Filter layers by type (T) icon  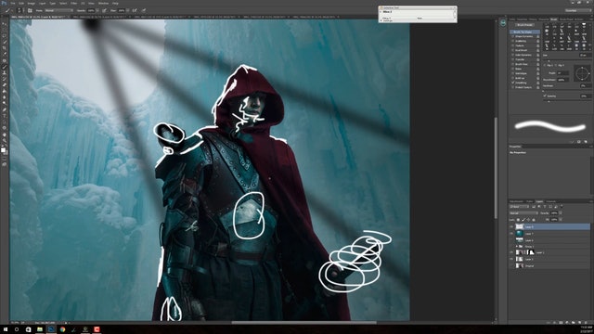click(x=545, y=207)
